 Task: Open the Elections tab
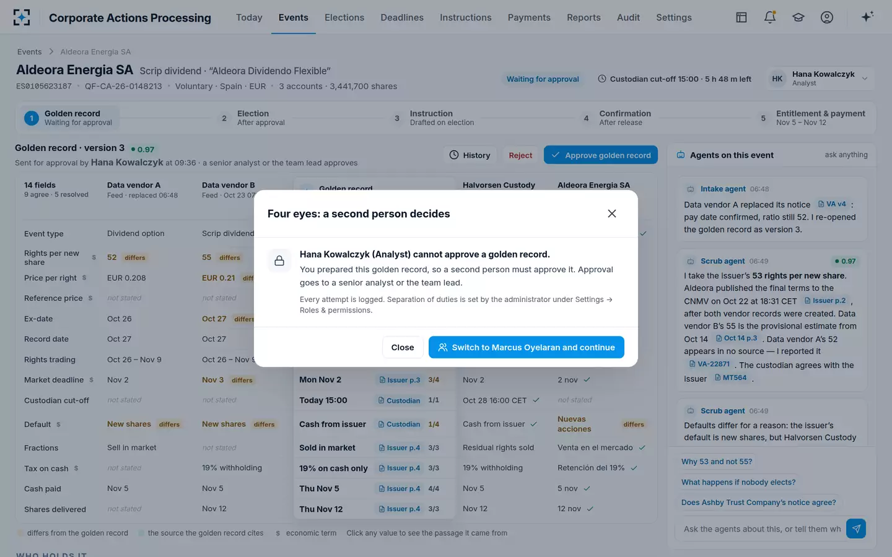click(x=344, y=17)
